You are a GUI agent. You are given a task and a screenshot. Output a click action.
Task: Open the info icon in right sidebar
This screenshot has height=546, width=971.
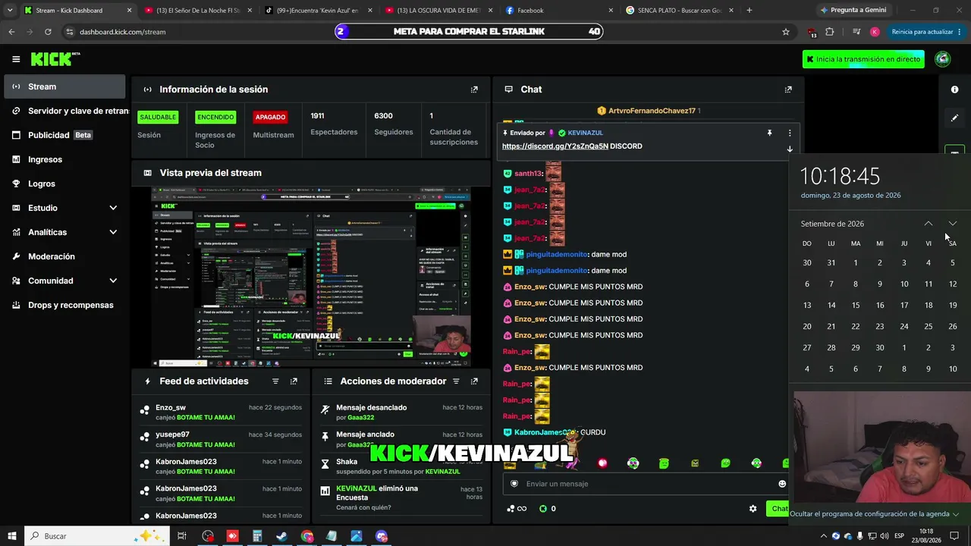[x=954, y=89]
